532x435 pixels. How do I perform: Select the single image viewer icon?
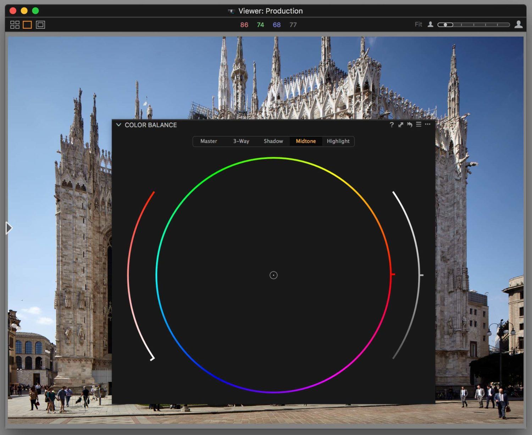[27, 24]
